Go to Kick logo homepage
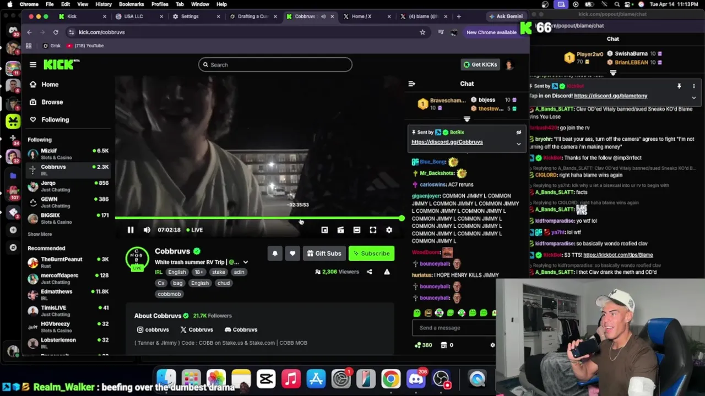The width and height of the screenshot is (705, 396). 61,64
